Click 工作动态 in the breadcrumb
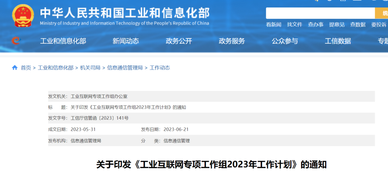The height and width of the screenshot is (178, 388). click(x=160, y=68)
